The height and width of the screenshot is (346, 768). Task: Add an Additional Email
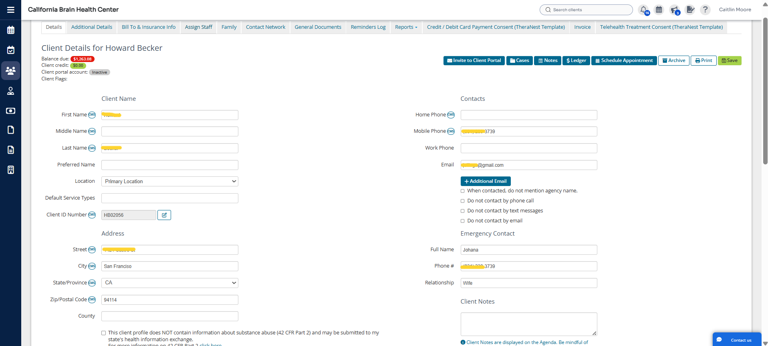pos(486,181)
